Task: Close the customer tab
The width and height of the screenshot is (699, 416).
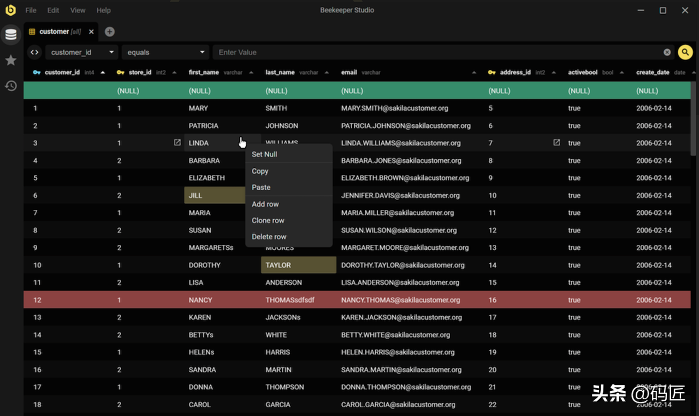Action: point(91,32)
